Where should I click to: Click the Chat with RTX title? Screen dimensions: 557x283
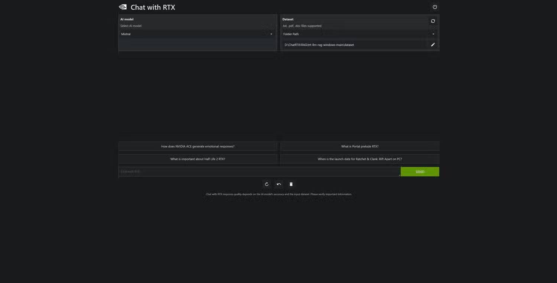[153, 7]
